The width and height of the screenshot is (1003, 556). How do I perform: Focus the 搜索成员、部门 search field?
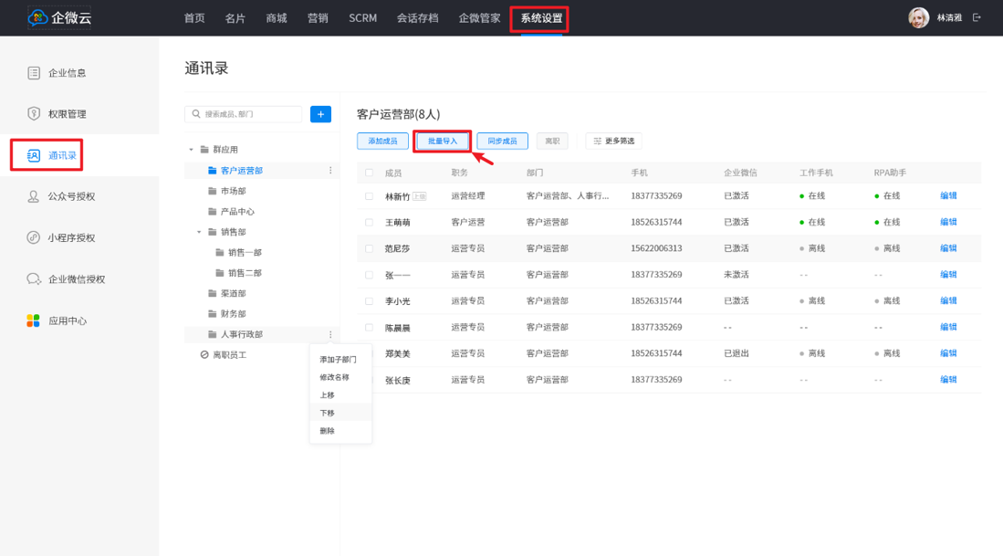click(x=243, y=114)
